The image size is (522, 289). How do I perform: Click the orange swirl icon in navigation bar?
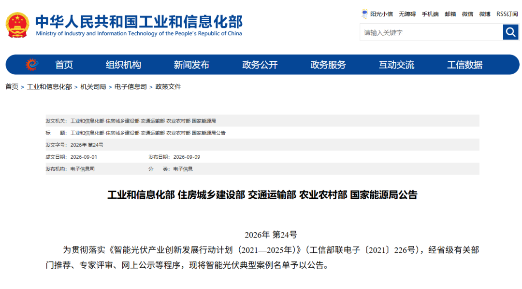pyautogui.click(x=32, y=65)
